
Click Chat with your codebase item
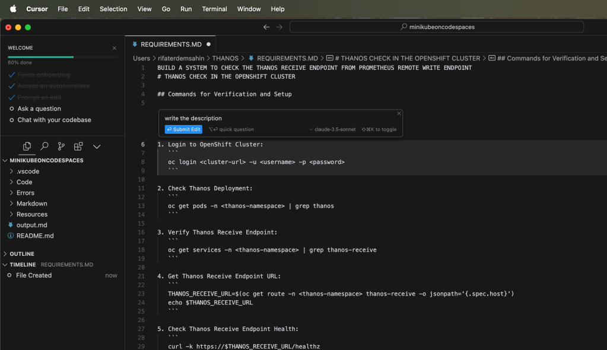tap(54, 120)
